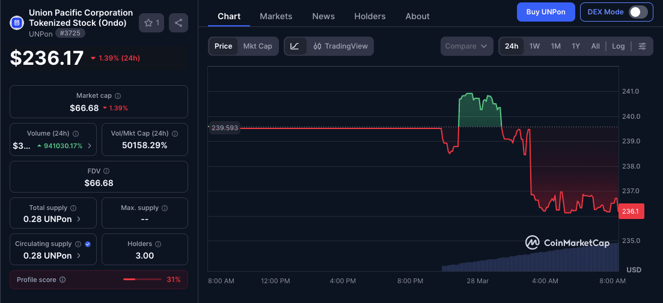Toggle DEX Mode switch
663x303 pixels.
(x=638, y=12)
